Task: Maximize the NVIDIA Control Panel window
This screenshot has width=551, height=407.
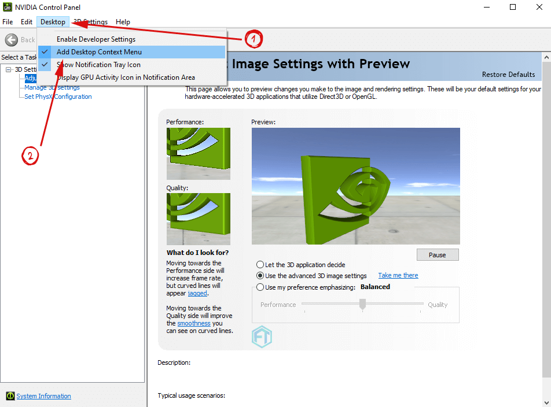Action: click(513, 7)
